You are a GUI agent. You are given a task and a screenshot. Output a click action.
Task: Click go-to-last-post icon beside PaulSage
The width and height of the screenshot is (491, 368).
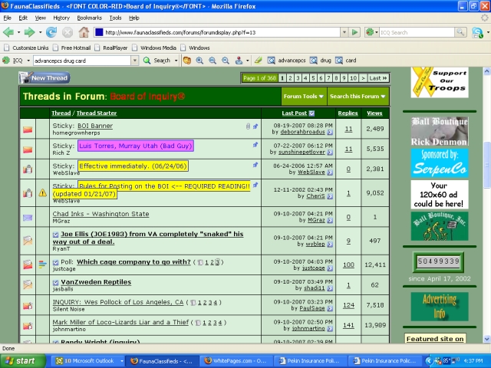point(330,309)
